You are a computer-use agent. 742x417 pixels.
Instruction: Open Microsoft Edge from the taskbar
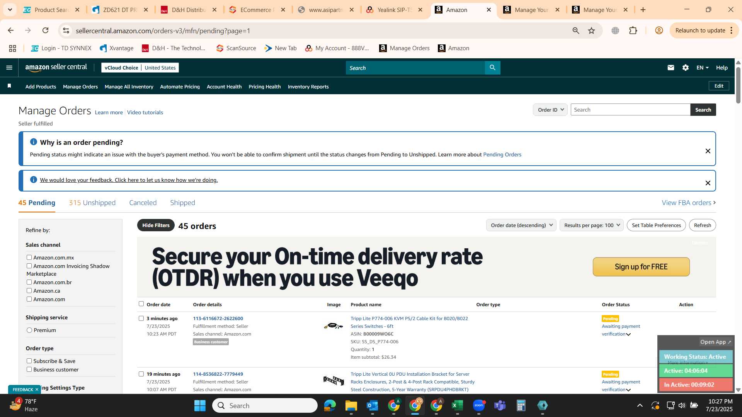(330, 405)
